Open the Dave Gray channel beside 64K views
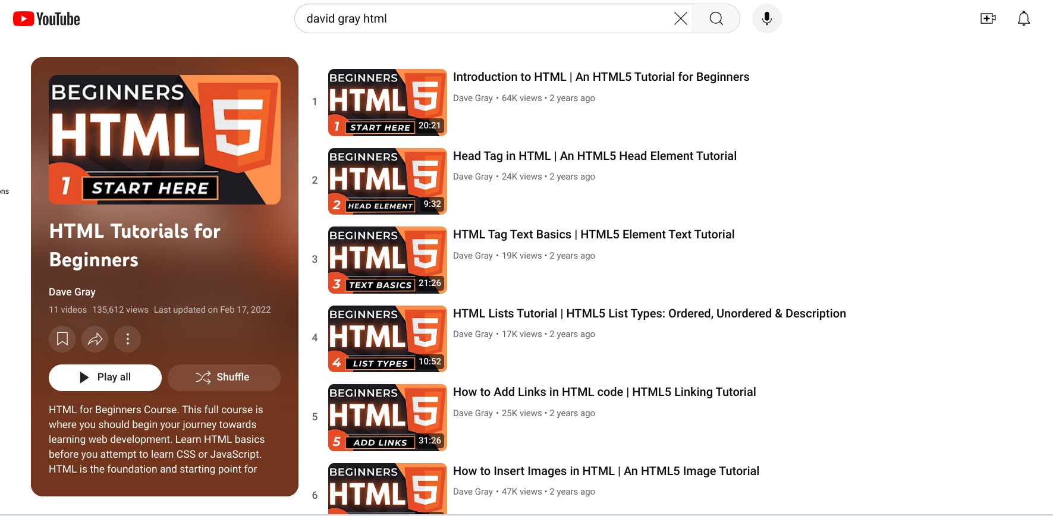Image resolution: width=1053 pixels, height=516 pixels. point(473,98)
